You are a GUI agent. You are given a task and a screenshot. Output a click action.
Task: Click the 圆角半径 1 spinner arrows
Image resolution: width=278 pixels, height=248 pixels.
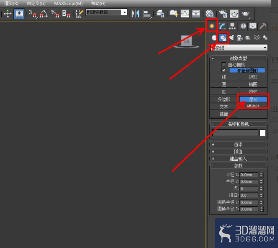(261, 202)
